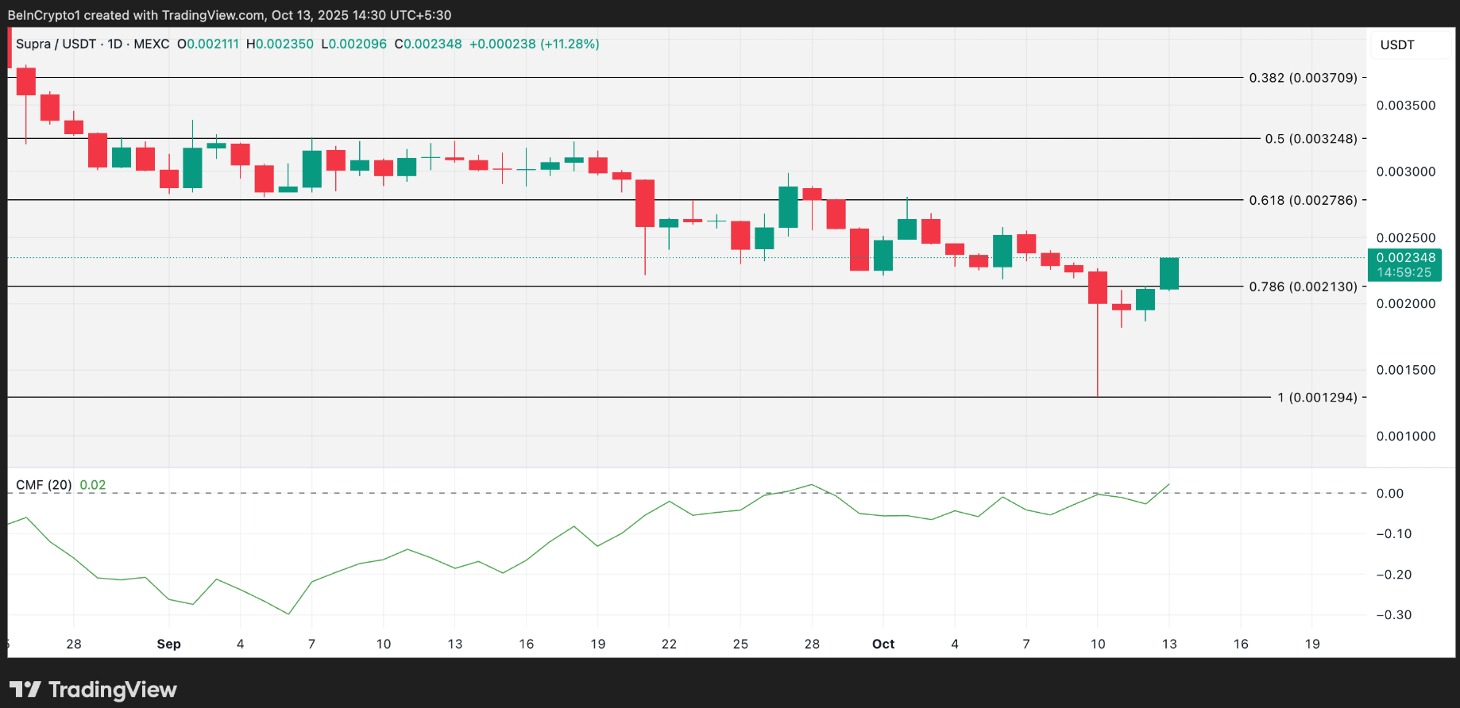1460x708 pixels.
Task: Click the CMF value 0.02 readout
Action: tap(93, 485)
